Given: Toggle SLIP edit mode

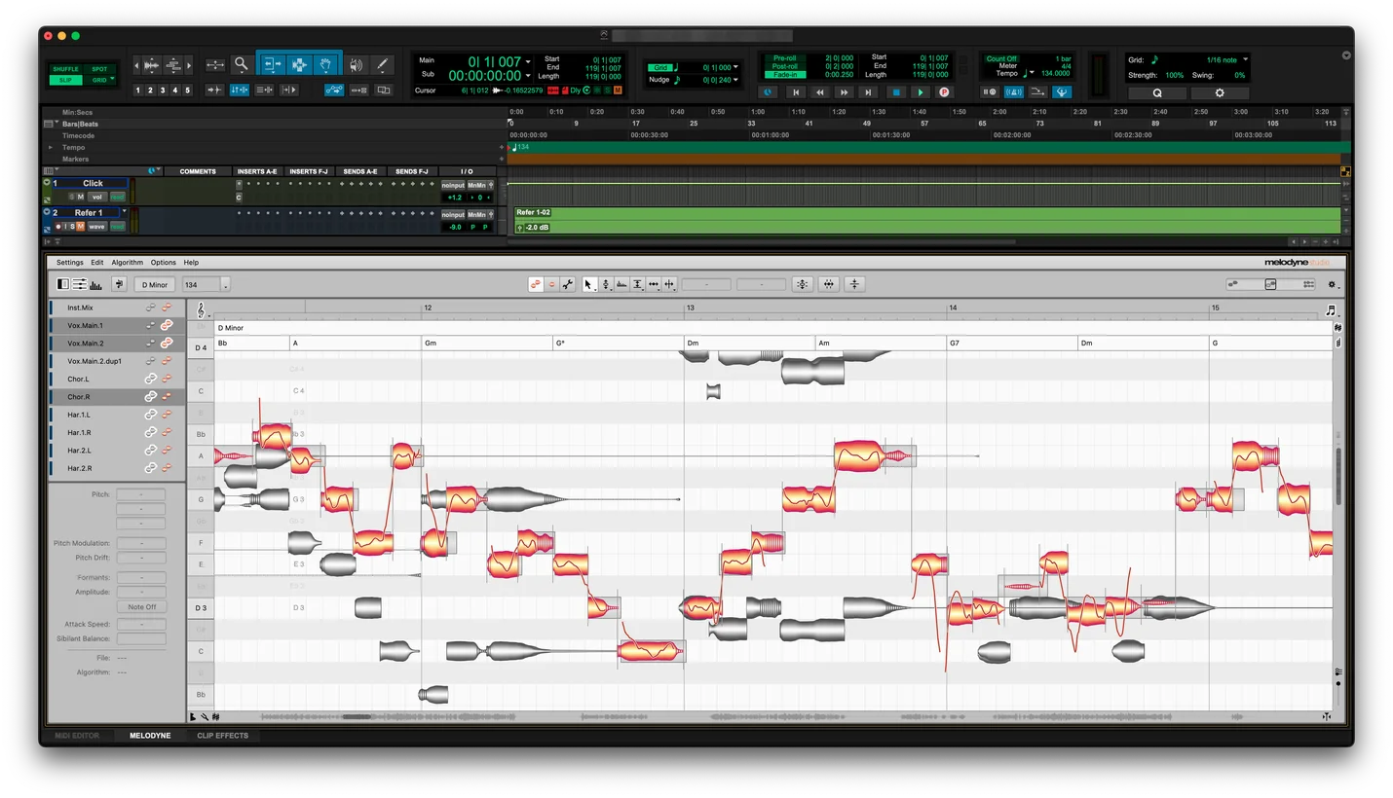Looking at the screenshot, I should (x=65, y=80).
